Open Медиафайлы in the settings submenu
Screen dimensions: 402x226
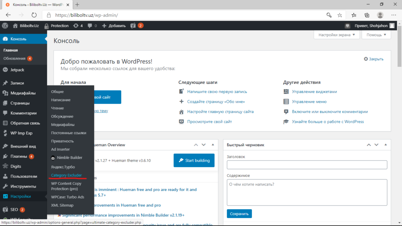click(x=63, y=124)
